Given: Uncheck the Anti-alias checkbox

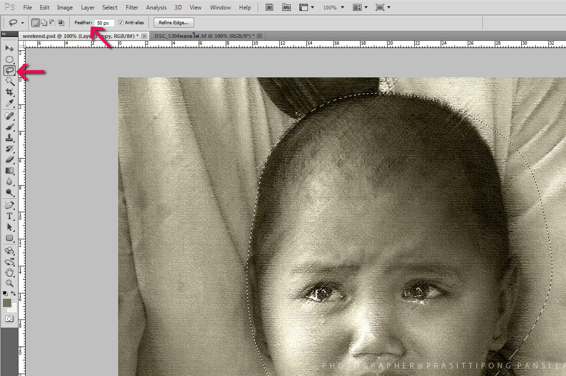Looking at the screenshot, I should tap(121, 23).
